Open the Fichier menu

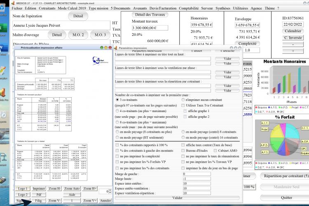[x=17, y=8]
